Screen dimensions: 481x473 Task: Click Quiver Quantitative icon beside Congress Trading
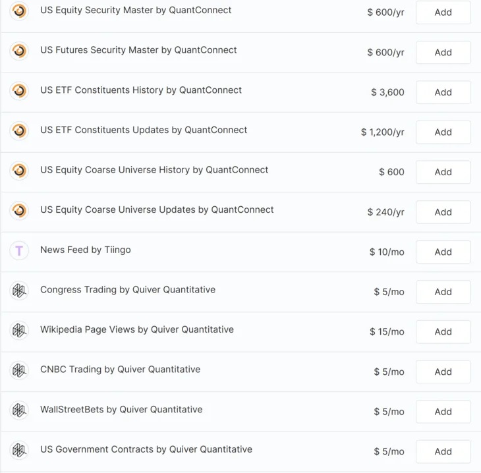19,291
